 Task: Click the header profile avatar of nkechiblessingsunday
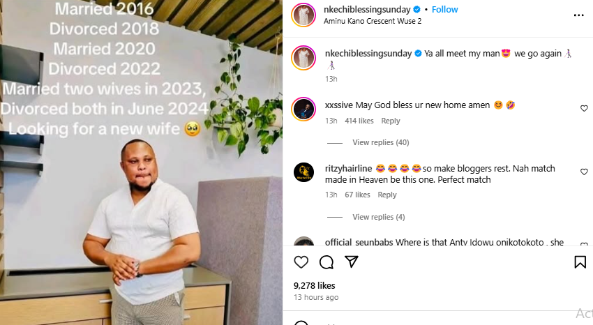click(x=303, y=15)
